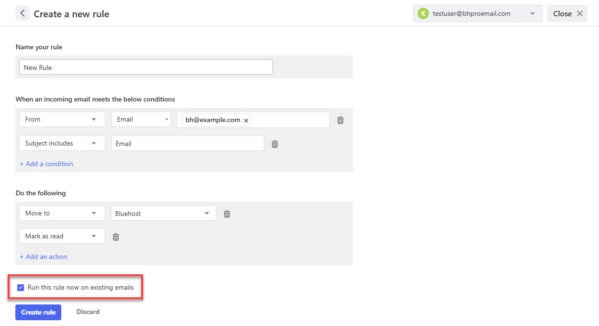Delete the From email condition trash icon
Viewport: 599px width, 326px height.
point(340,120)
